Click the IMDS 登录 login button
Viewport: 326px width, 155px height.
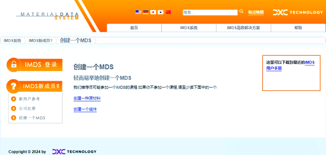[x=34, y=65]
